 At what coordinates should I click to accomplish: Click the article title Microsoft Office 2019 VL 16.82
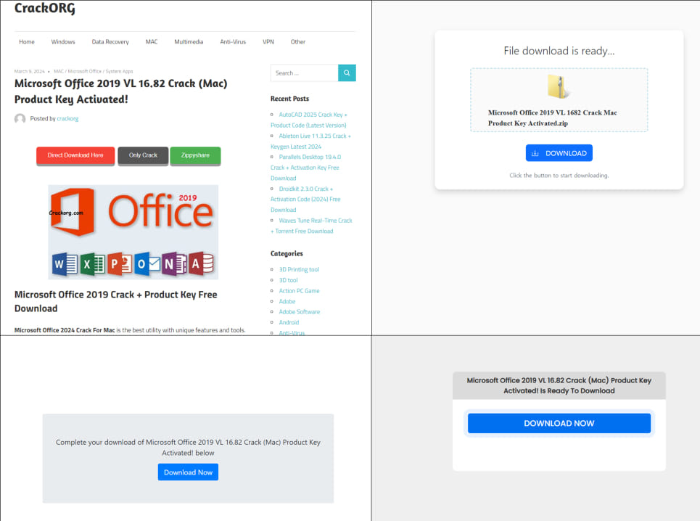[120, 91]
